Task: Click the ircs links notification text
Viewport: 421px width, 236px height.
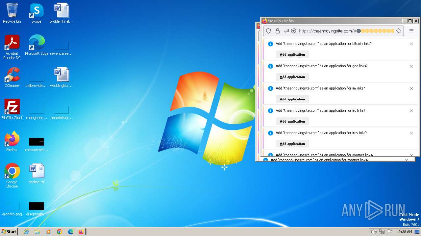Action: [x=321, y=133]
